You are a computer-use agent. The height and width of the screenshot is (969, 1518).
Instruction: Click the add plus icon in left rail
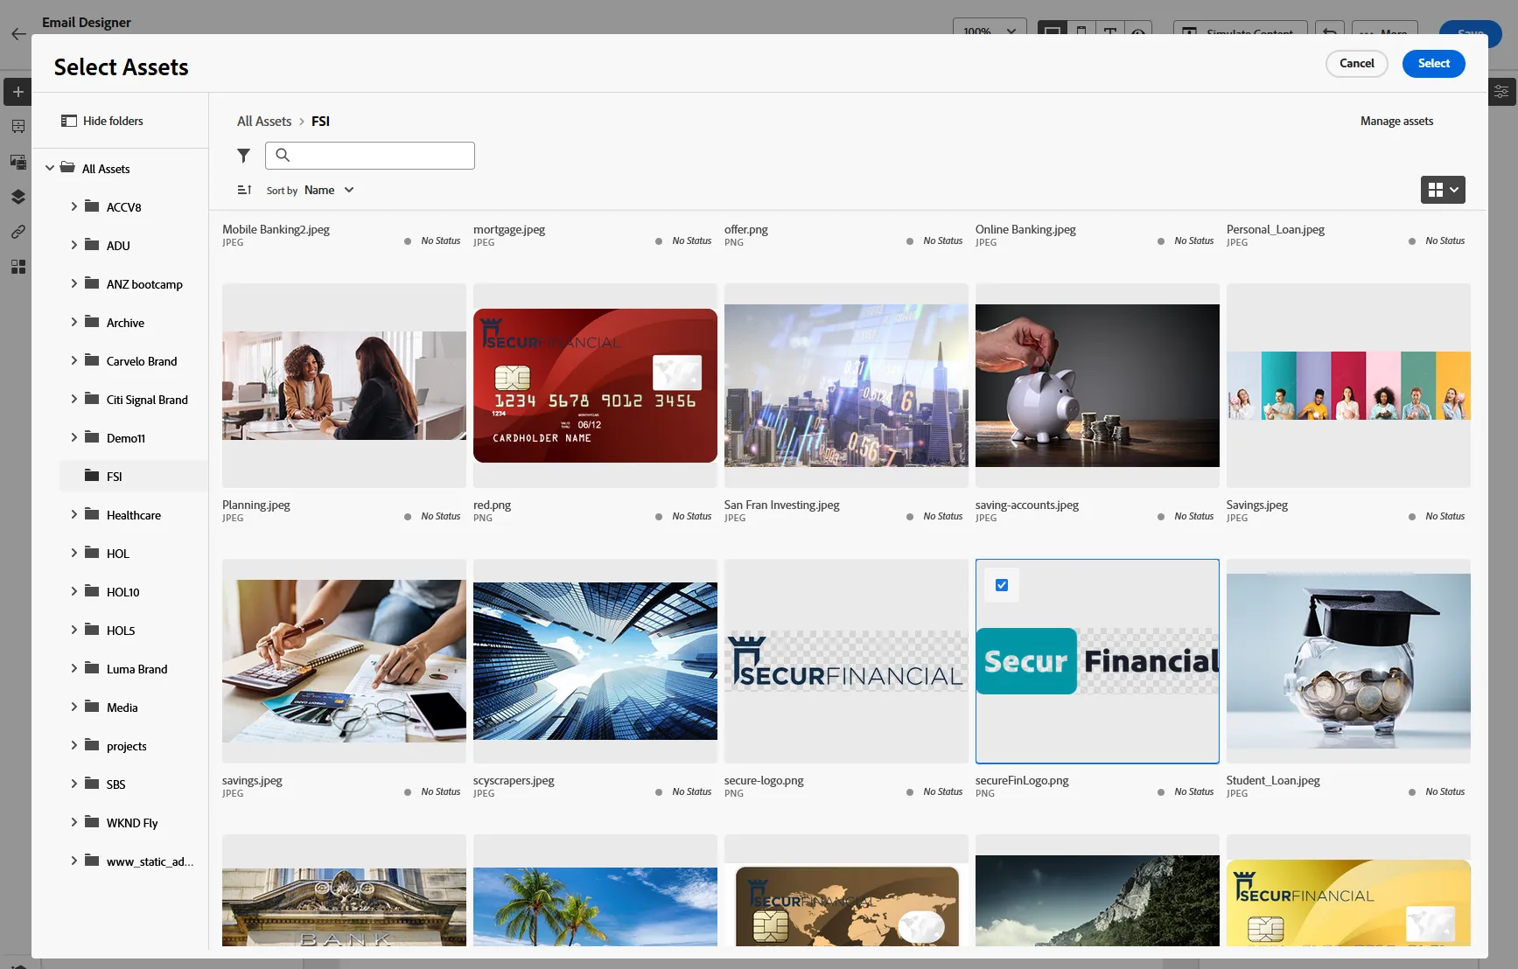(17, 92)
